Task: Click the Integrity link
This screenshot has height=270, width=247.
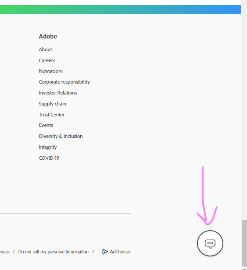Action: tap(48, 147)
